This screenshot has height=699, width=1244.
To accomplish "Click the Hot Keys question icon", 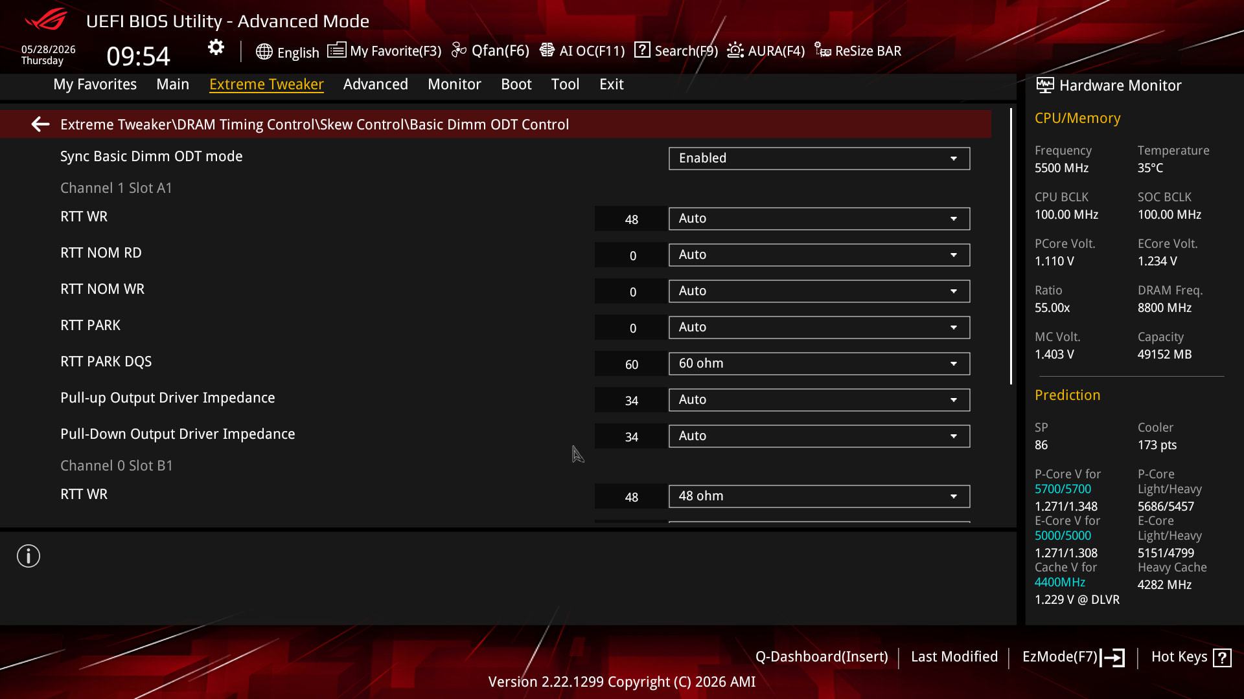I will pos(1222,658).
